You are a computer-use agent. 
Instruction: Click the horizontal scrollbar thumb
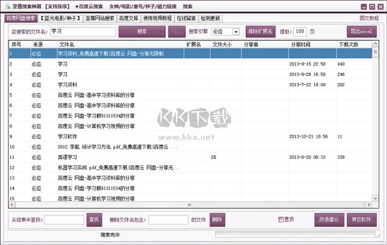click(x=189, y=204)
